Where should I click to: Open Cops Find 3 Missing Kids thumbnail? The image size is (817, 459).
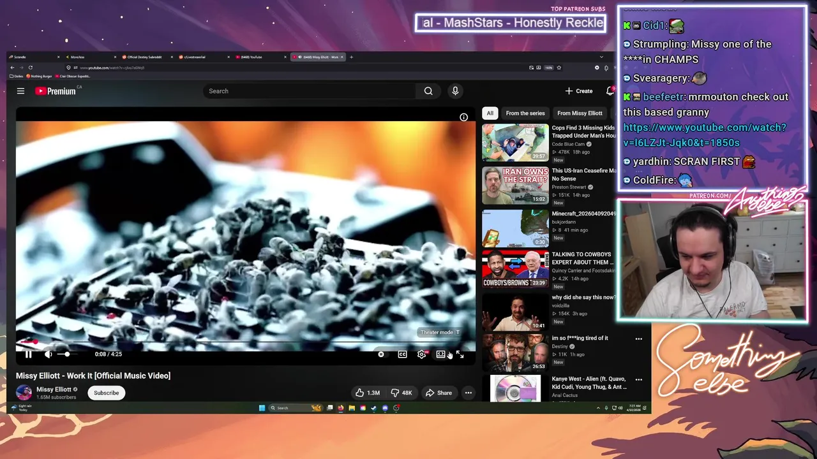click(515, 142)
